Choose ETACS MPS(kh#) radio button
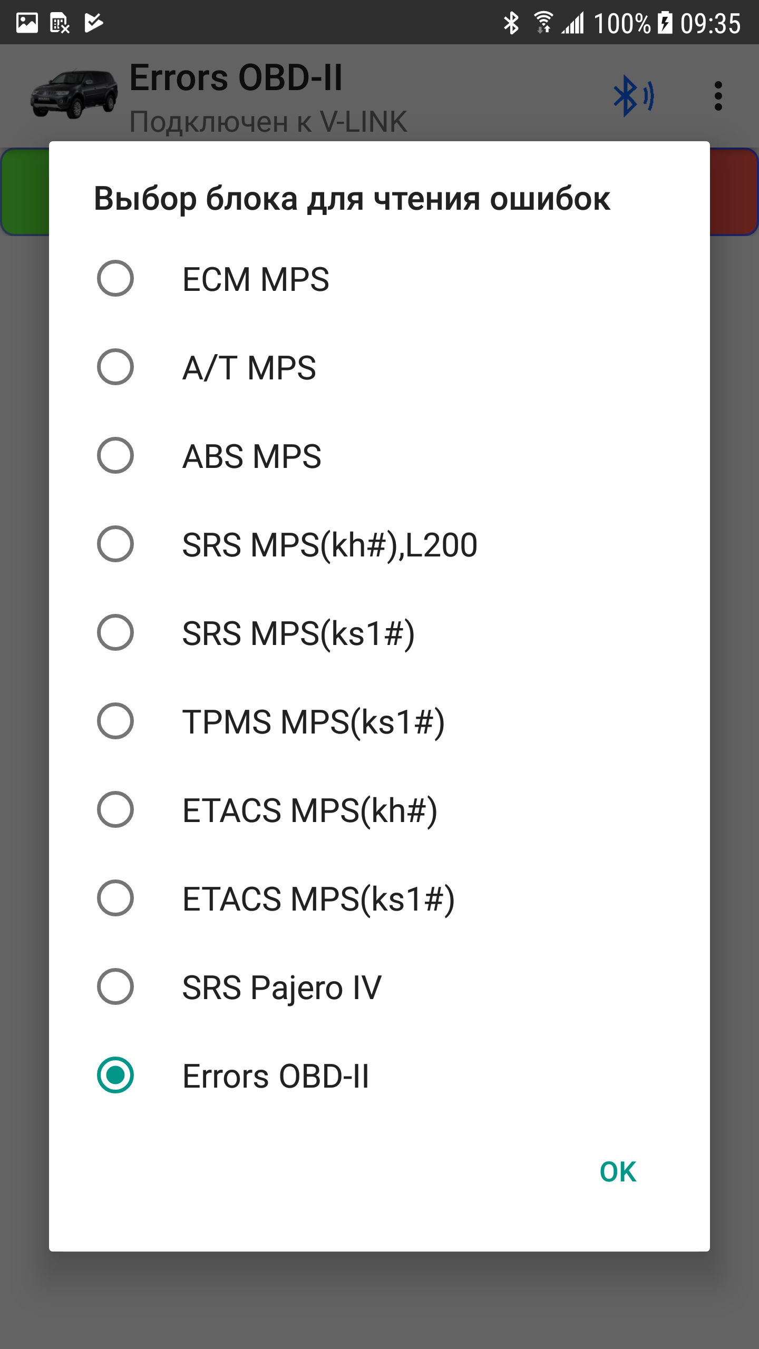The width and height of the screenshot is (759, 1349). [x=115, y=810]
